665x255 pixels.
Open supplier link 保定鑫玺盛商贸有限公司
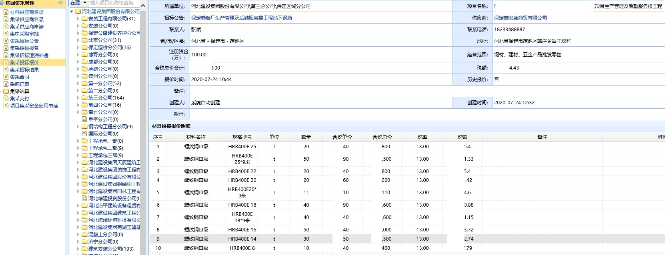coord(520,18)
